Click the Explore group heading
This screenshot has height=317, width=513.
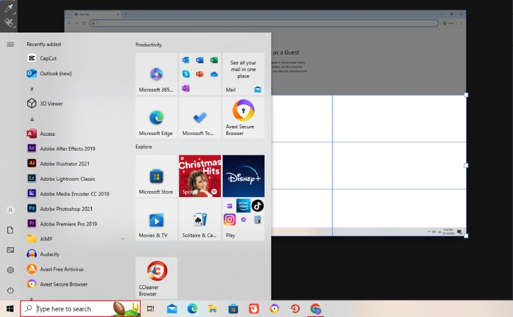[144, 146]
